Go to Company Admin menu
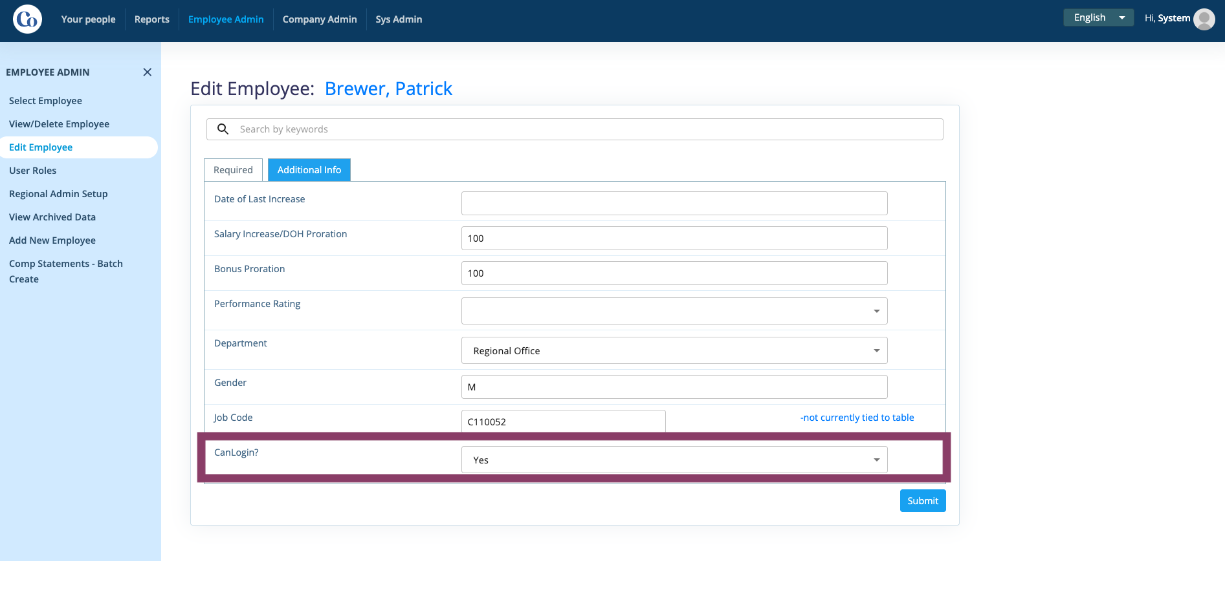Image resolution: width=1225 pixels, height=596 pixels. pos(320,19)
